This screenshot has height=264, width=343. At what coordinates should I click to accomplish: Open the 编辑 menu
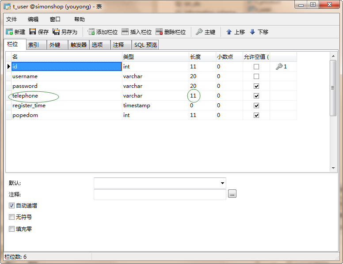click(33, 19)
